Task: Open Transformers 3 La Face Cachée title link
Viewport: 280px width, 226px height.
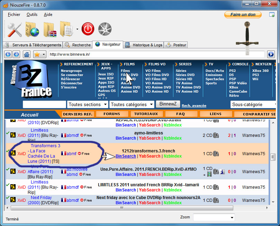Action: pos(44,153)
